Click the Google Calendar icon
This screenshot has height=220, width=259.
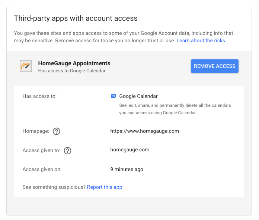[x=113, y=96]
